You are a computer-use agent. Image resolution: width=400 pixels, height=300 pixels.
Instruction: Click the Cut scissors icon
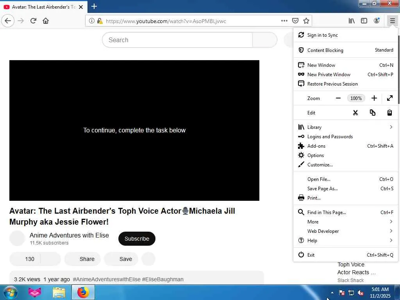pos(355,113)
